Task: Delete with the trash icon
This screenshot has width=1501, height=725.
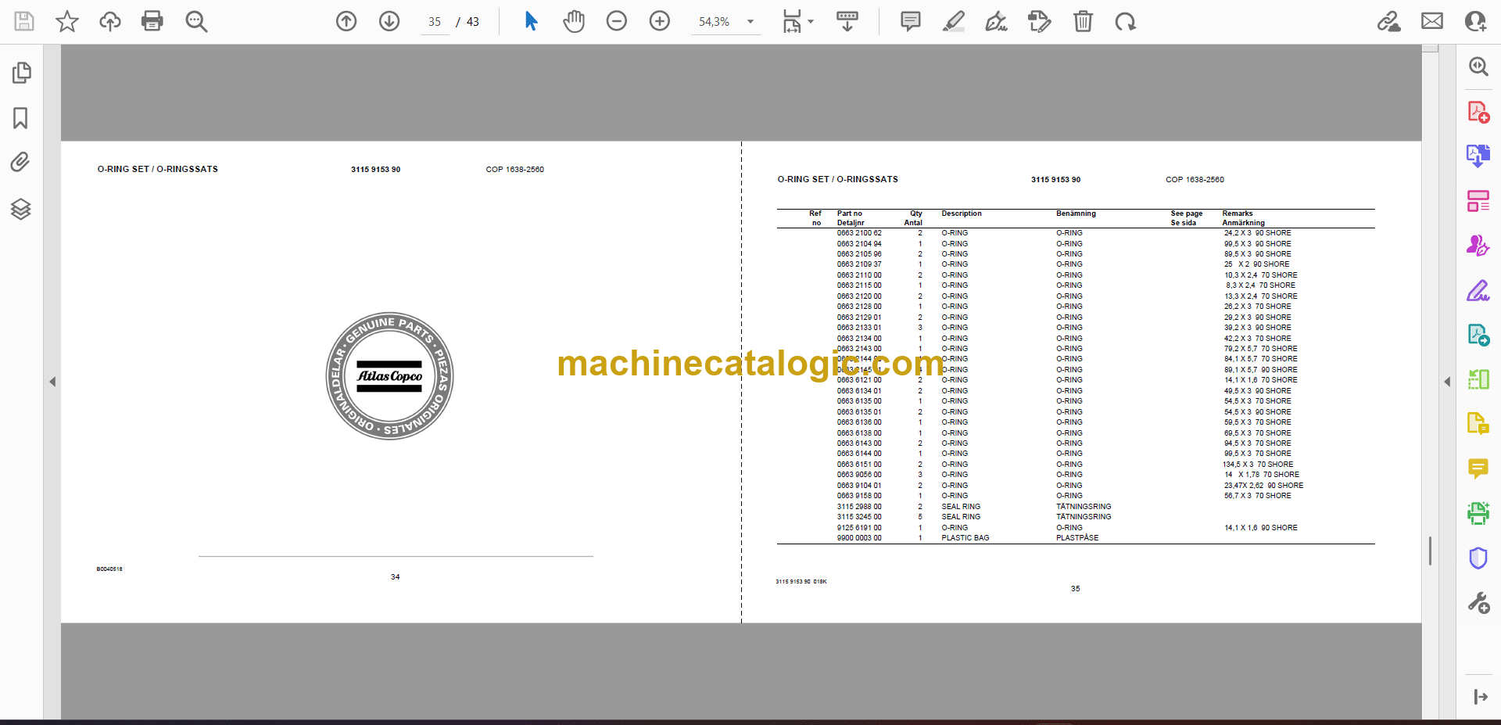Action: (x=1083, y=21)
